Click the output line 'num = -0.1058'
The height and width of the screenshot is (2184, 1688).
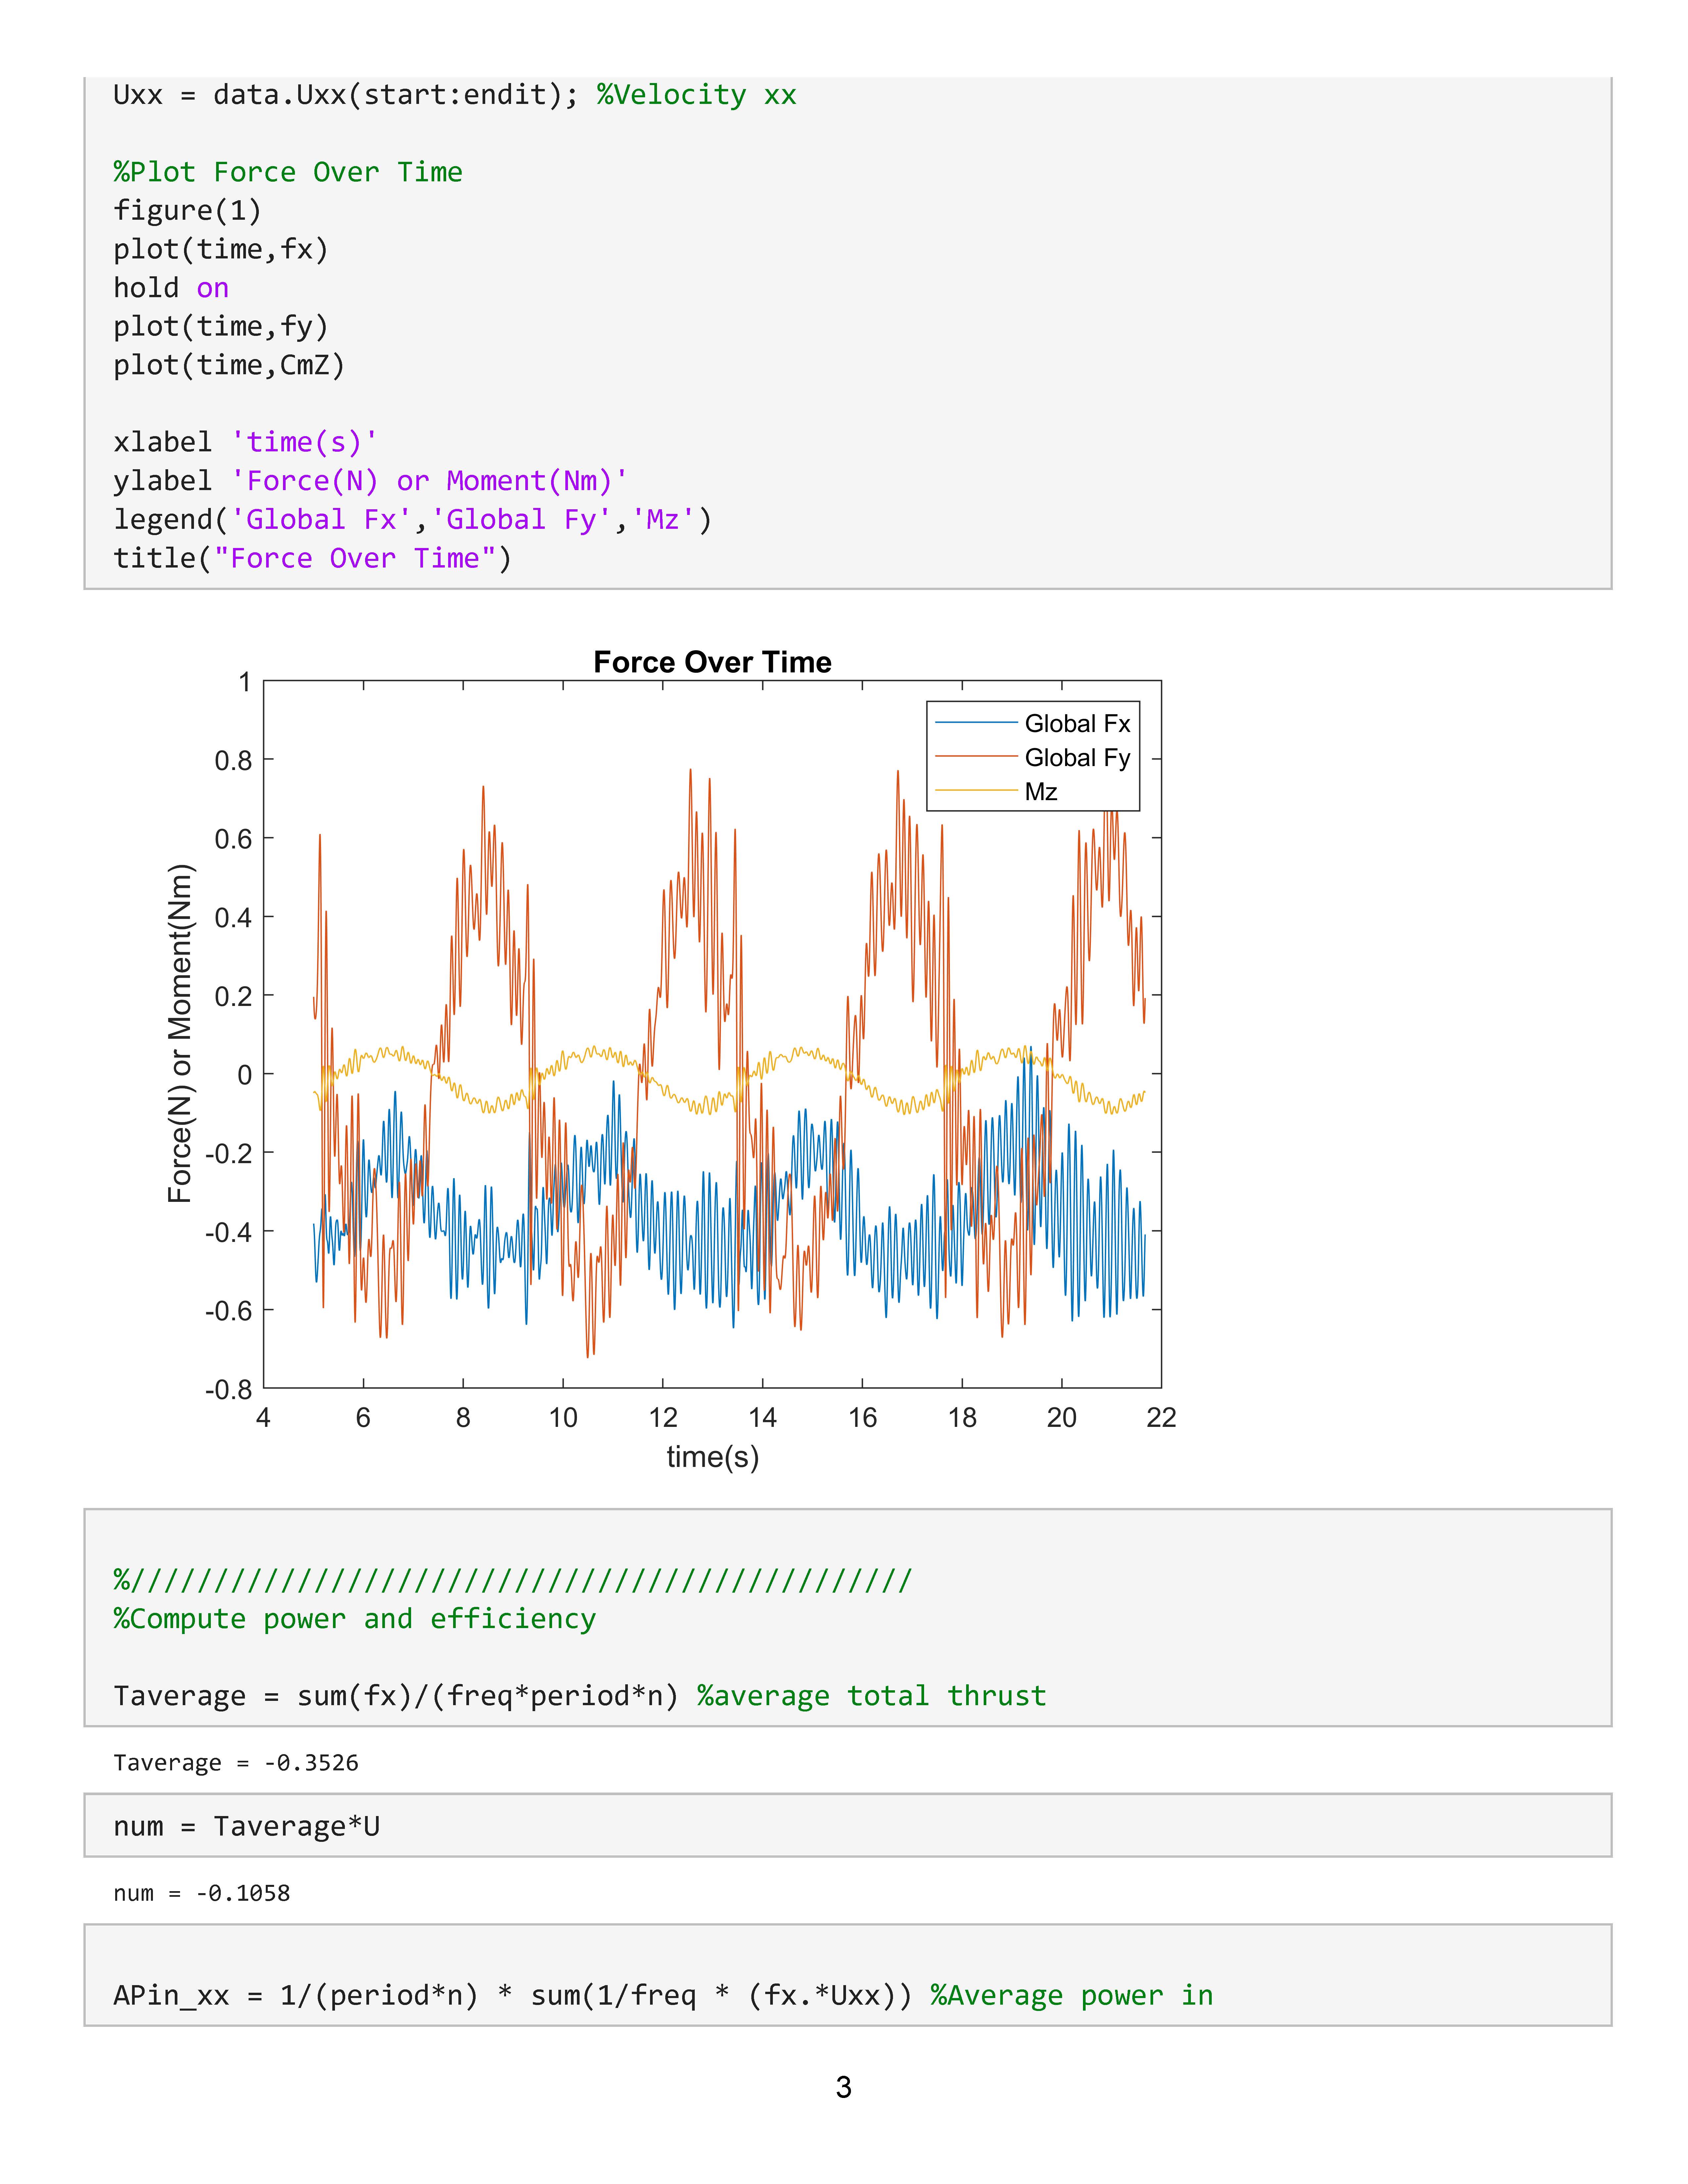click(x=202, y=1893)
